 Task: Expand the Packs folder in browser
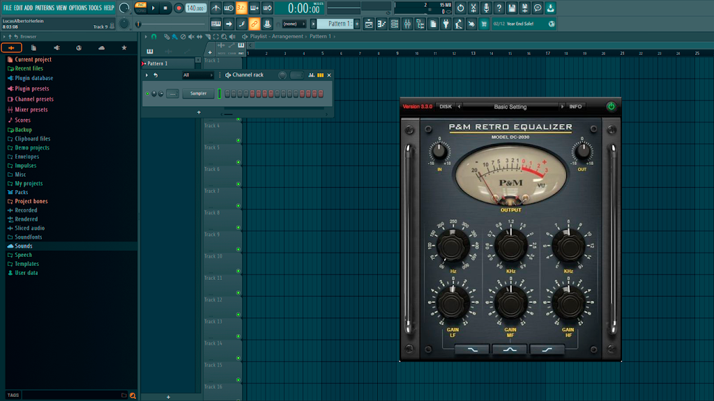[17, 192]
